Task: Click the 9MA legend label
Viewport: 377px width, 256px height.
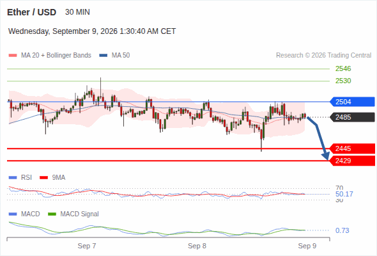Action: (59, 178)
